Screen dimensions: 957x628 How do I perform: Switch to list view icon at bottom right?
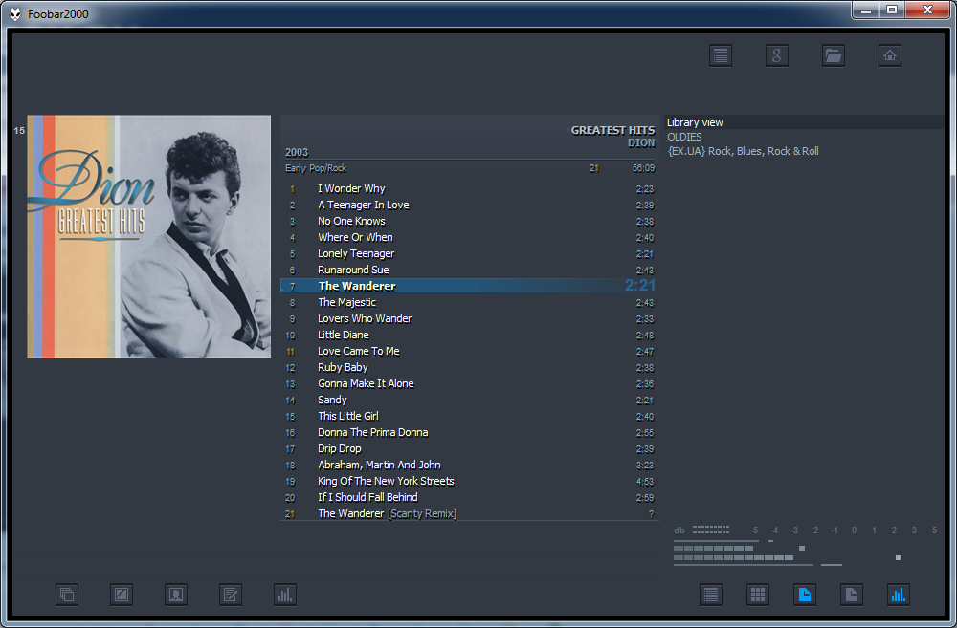coord(711,595)
